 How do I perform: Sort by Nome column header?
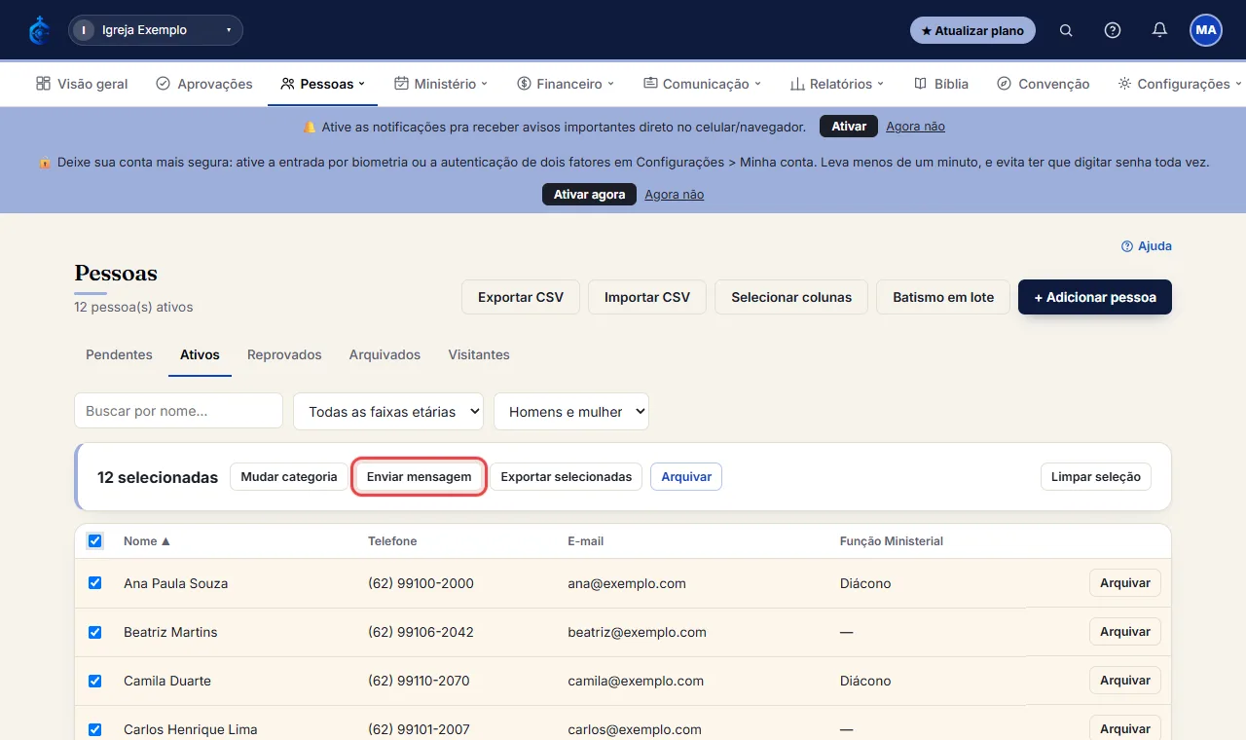point(147,541)
